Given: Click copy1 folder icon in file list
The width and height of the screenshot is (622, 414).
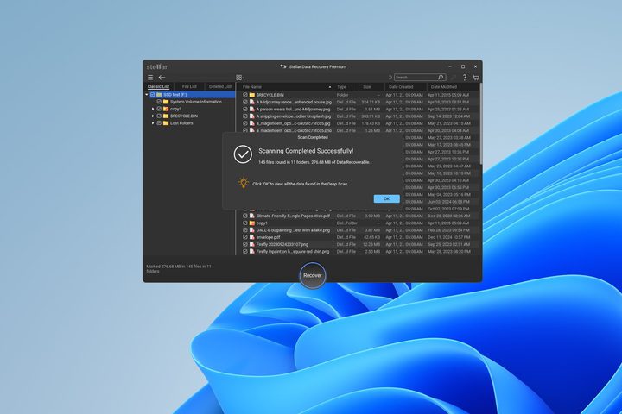Looking at the screenshot, I should point(252,223).
